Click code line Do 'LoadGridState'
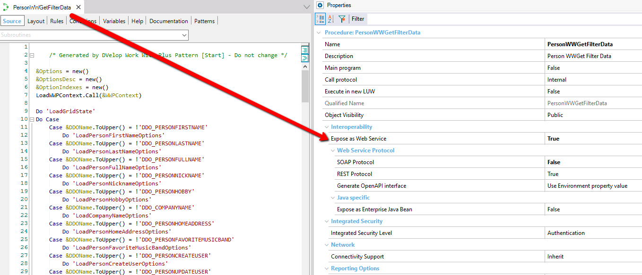The image size is (642, 275). coord(66,112)
